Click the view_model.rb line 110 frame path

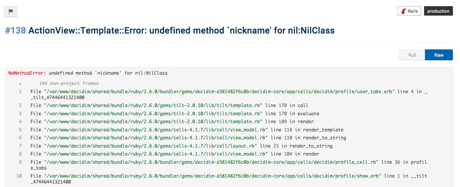[x=156, y=138]
